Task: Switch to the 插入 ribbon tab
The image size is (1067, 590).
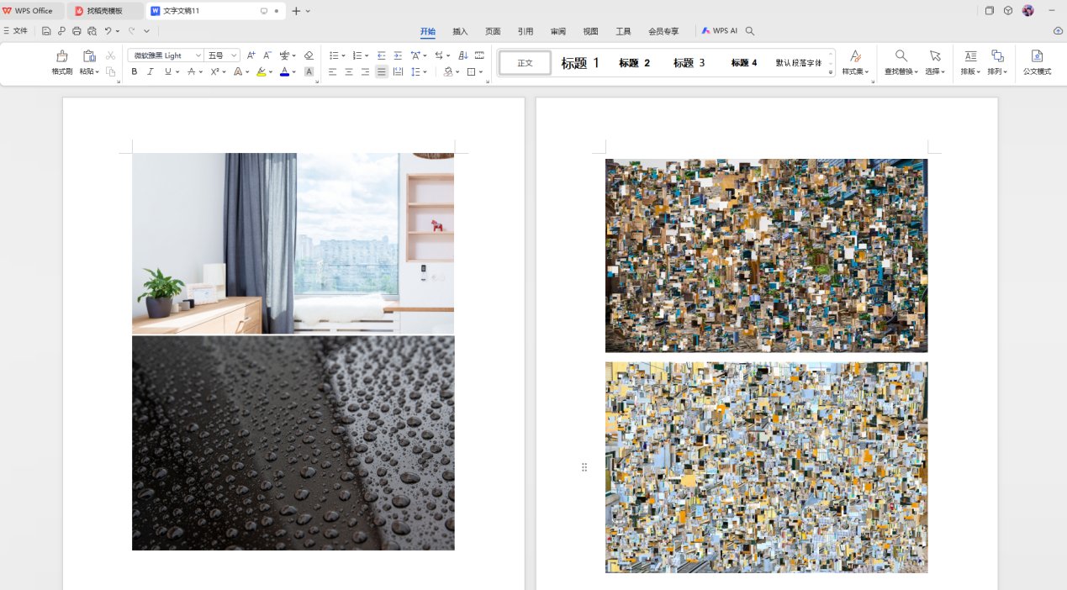Action: pos(460,31)
